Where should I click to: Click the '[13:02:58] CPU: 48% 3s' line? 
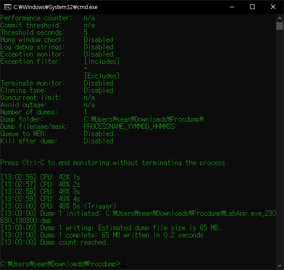coord(40,192)
